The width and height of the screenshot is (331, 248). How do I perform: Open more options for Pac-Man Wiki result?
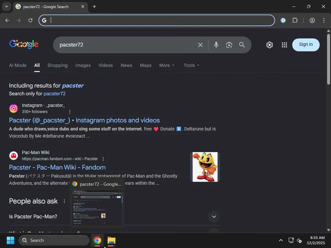click(x=103, y=159)
